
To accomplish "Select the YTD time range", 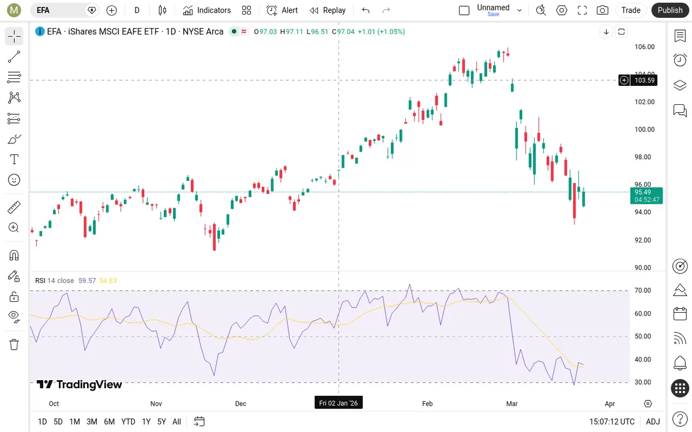I will click(128, 422).
